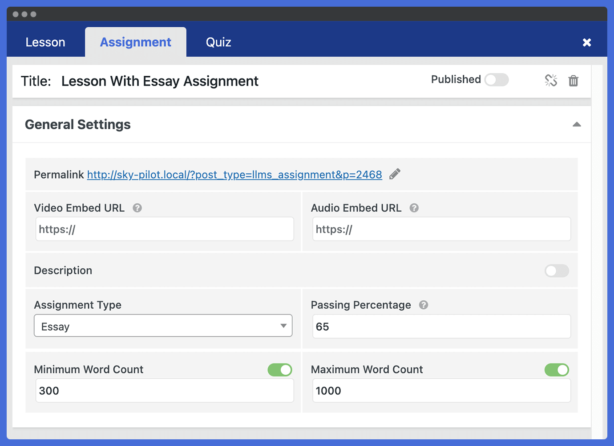The width and height of the screenshot is (614, 446).
Task: Open the sky-pilot.local assignment permalink
Action: (234, 175)
